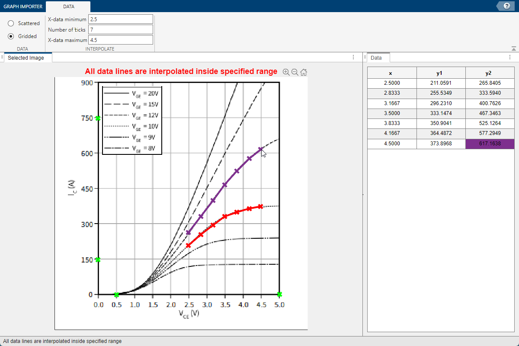
Task: Select the highlighted purple cell 617.1638
Action: click(490, 144)
